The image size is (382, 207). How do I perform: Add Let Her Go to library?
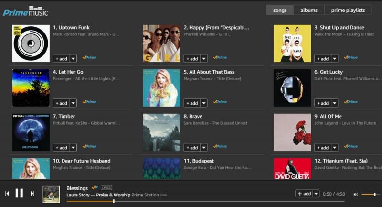62,103
